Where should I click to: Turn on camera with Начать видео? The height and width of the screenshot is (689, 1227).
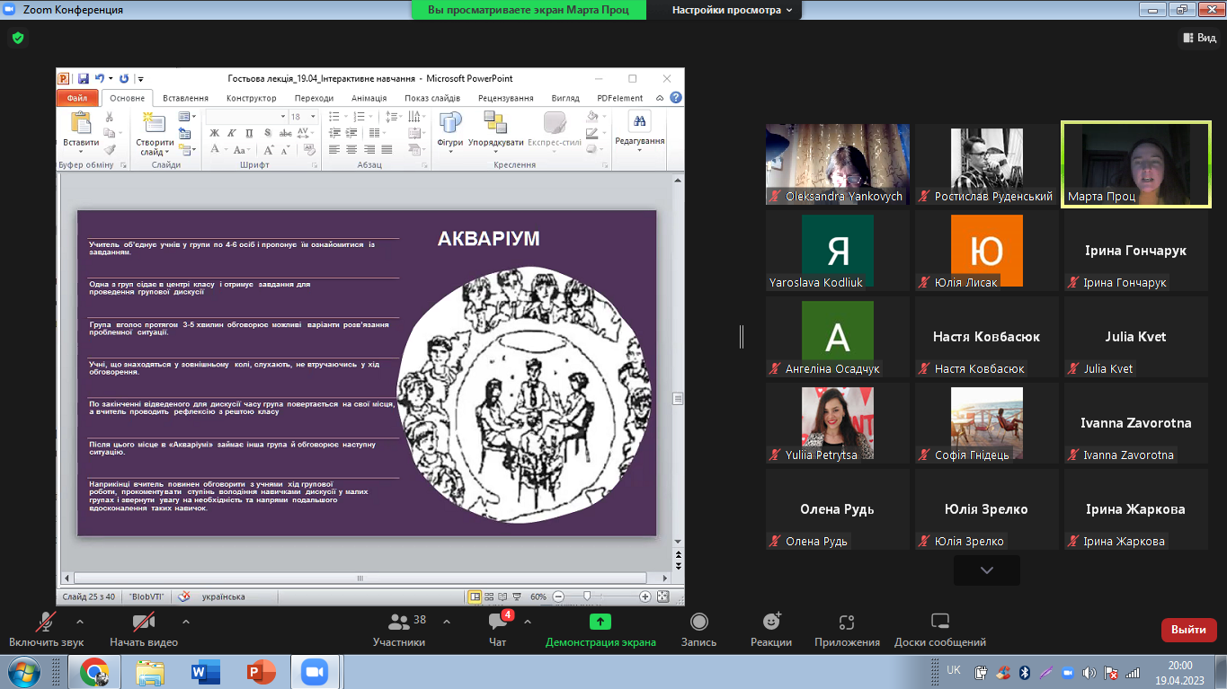[144, 623]
